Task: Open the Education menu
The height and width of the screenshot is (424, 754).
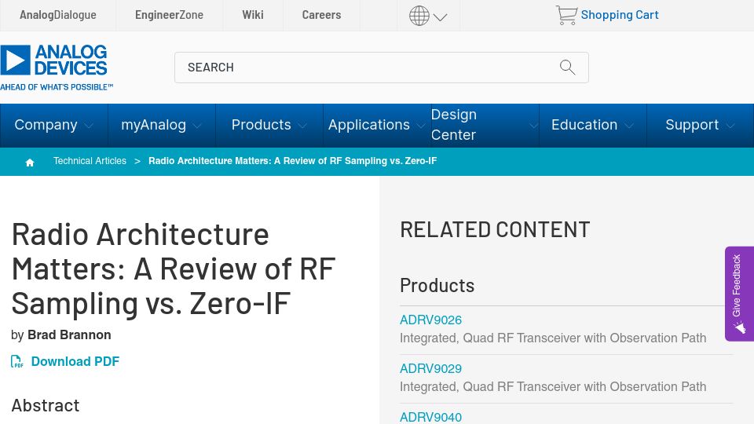Action: pyautogui.click(x=584, y=125)
